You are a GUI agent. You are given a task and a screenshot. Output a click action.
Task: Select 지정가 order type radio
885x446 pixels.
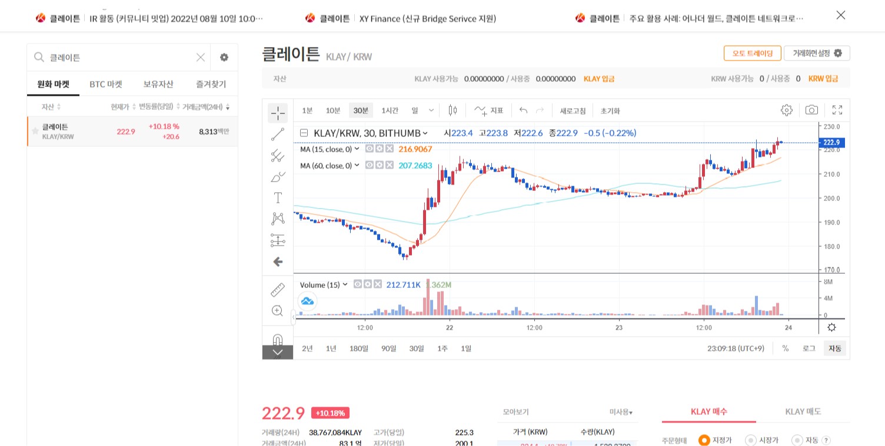click(704, 440)
